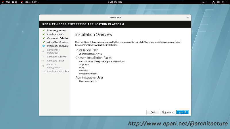230x129 pixels.
Task: Click the current-step arrow icon for Installation Overview
Action: tap(44, 46)
